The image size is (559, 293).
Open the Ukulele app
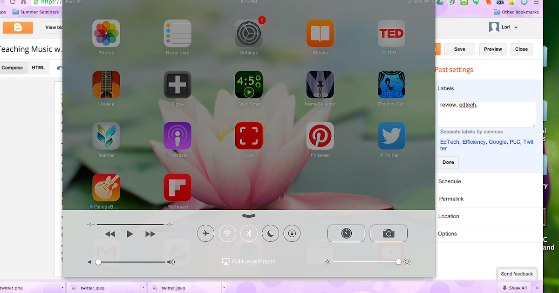pos(106,85)
